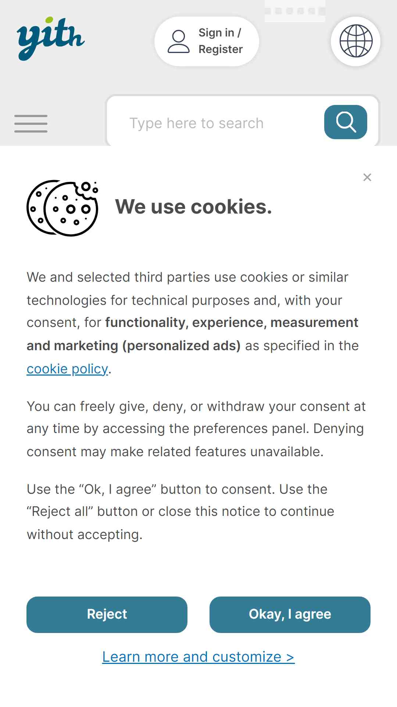Open the globe language selector
397x707 pixels.
[355, 41]
